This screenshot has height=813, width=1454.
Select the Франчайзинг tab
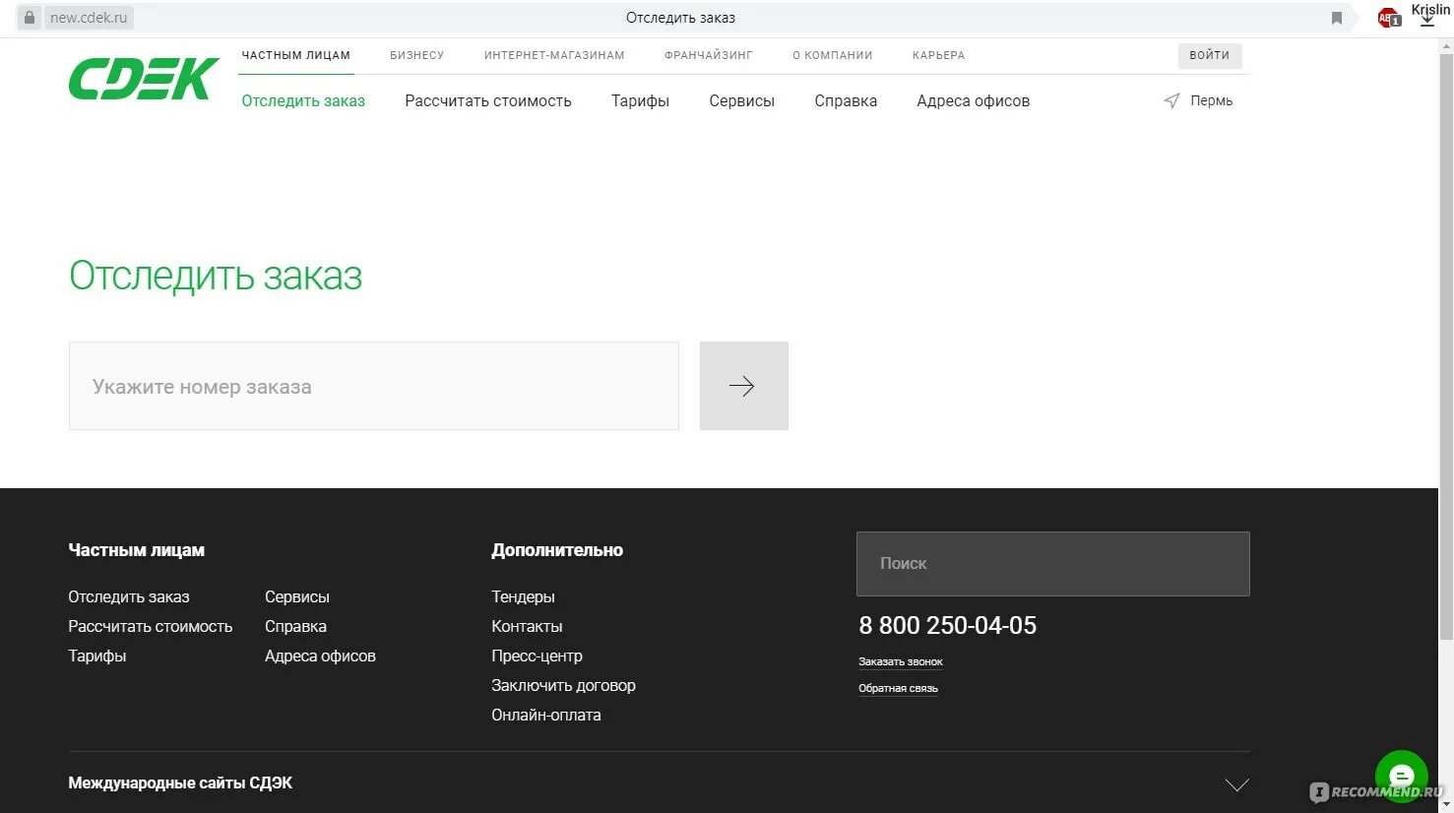click(709, 55)
